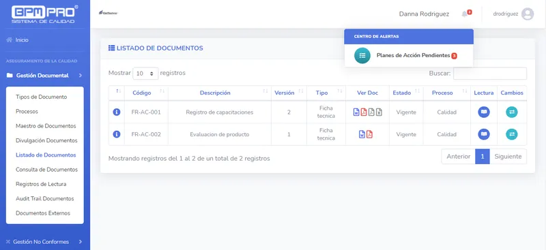Sort by the Proceso column
The height and width of the screenshot is (250, 546).
point(447,93)
